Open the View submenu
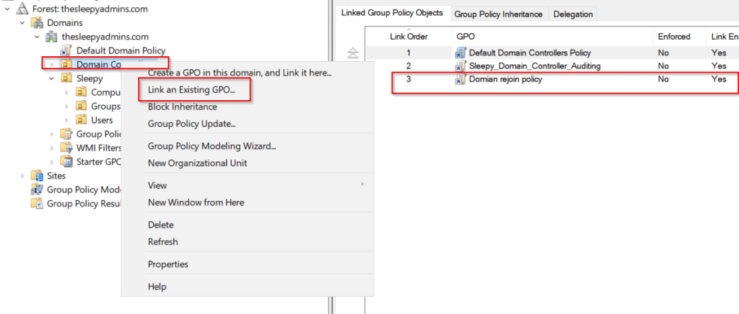This screenshot has height=314, width=739. (x=157, y=185)
